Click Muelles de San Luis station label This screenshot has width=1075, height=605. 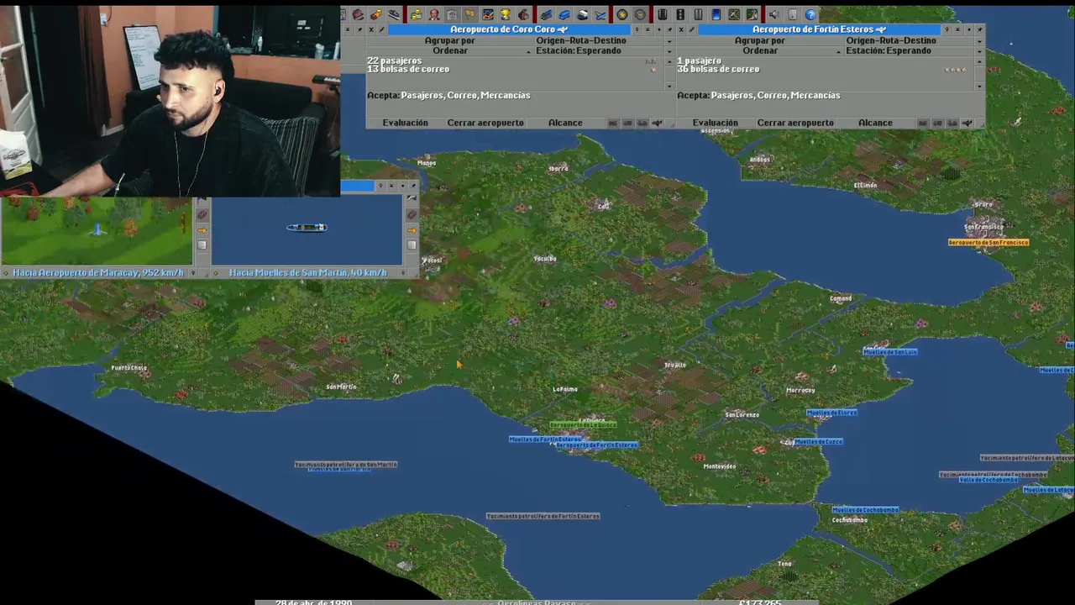pos(890,351)
